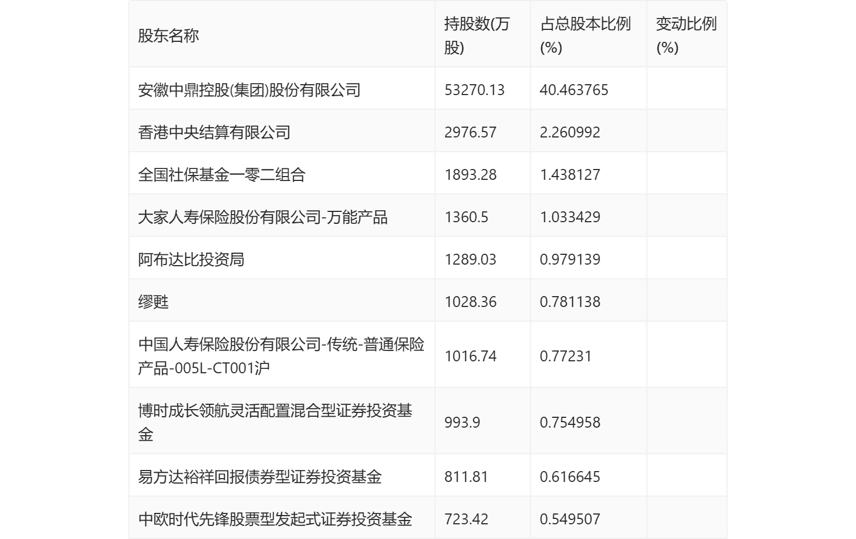Click the percentage 0.781138
Screen dimensions: 856x539
[x=570, y=302]
